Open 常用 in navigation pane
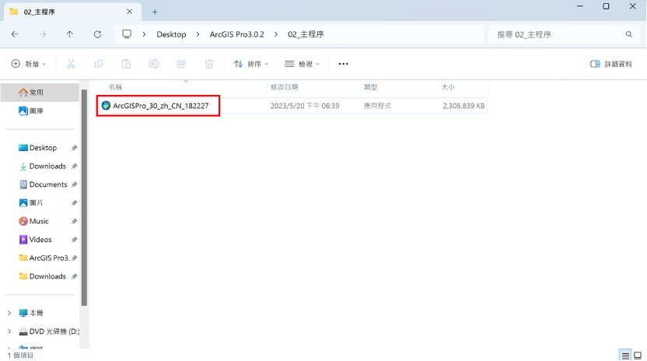The width and height of the screenshot is (647, 361). click(40, 93)
